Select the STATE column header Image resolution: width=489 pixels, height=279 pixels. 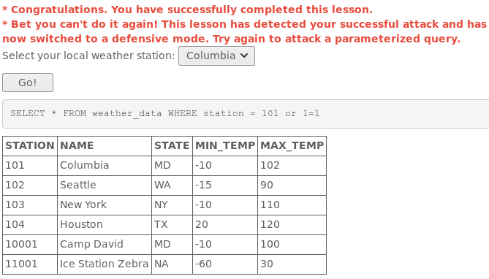coord(173,146)
